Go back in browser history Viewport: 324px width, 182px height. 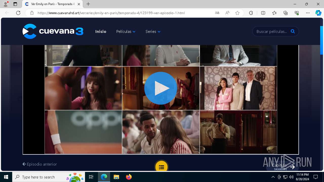[x=7, y=13]
